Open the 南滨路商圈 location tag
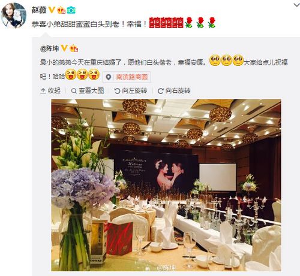The height and width of the screenshot is (276, 300). (x=132, y=77)
